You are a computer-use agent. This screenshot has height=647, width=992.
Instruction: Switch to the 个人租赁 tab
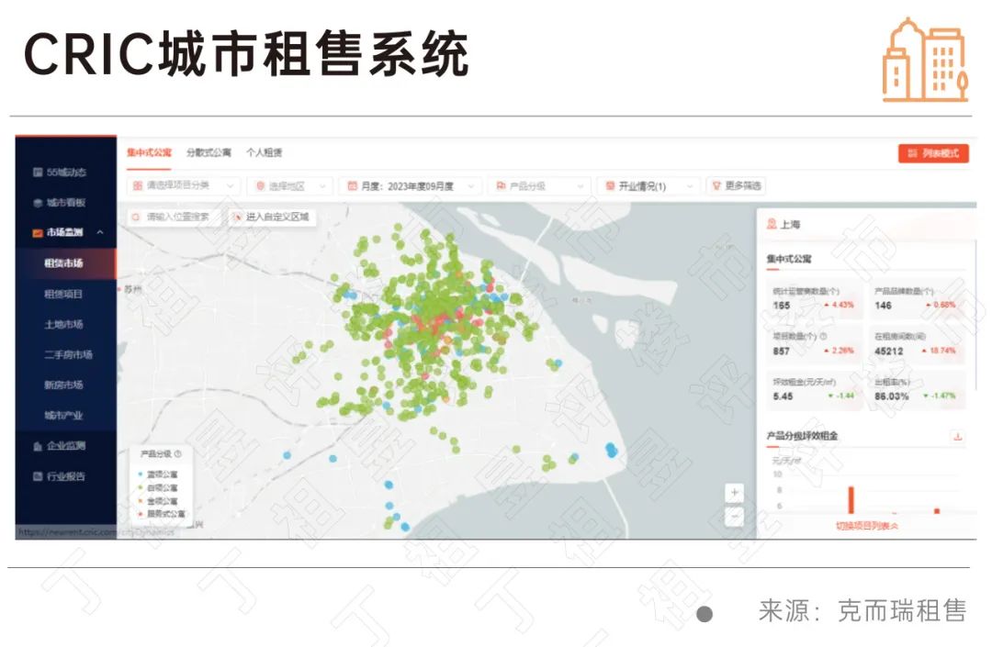(x=264, y=152)
